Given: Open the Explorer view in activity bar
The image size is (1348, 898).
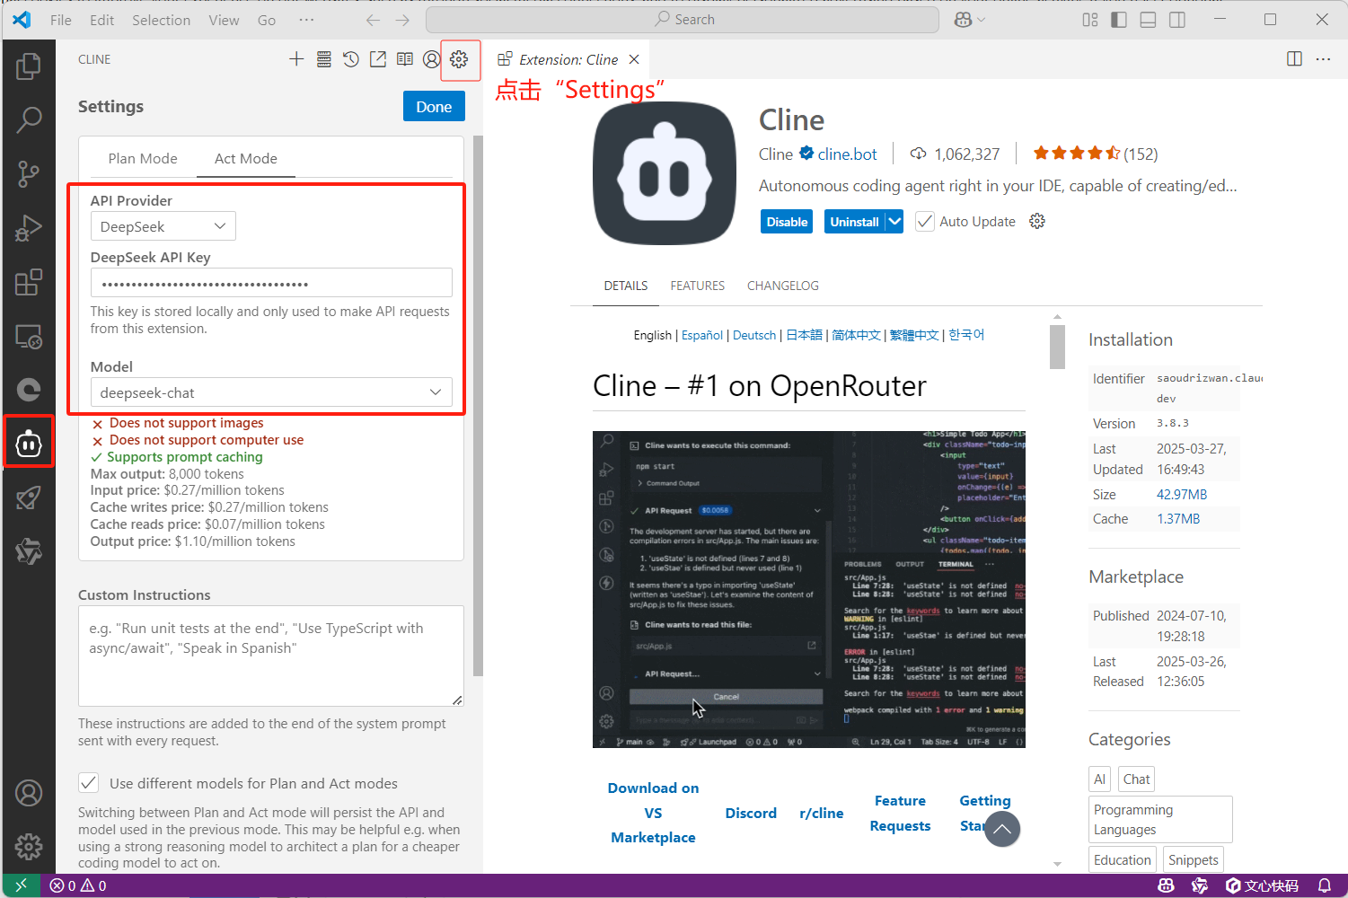Looking at the screenshot, I should [29, 66].
